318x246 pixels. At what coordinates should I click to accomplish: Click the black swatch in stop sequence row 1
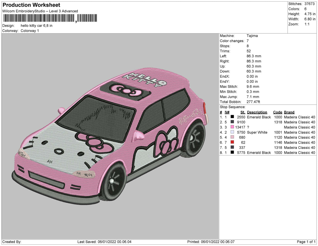coord(232,117)
